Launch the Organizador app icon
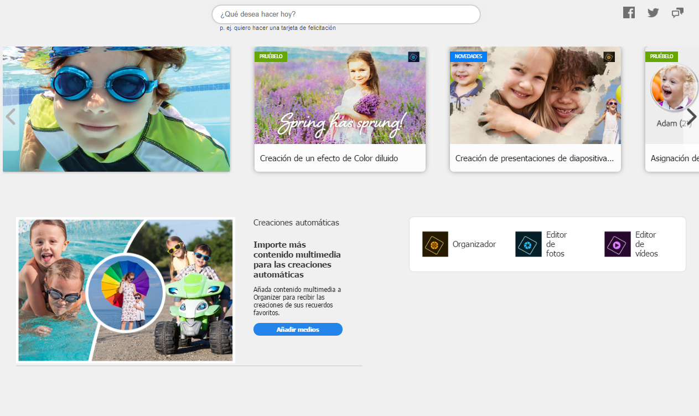The height and width of the screenshot is (416, 699). 435,244
